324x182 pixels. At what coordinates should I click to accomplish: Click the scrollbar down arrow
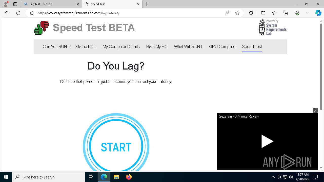[x=321, y=168]
